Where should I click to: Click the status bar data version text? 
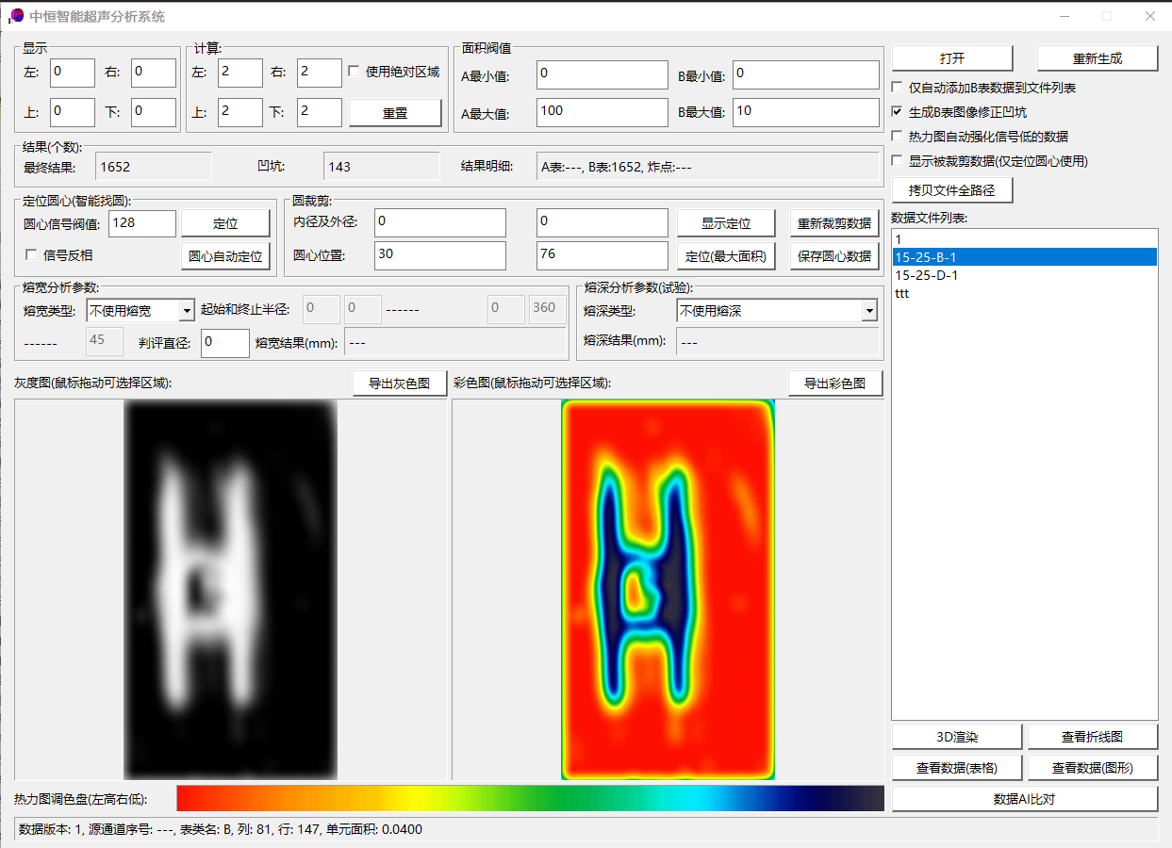pyautogui.click(x=220, y=830)
